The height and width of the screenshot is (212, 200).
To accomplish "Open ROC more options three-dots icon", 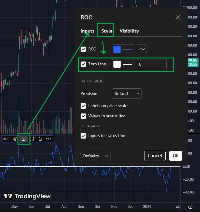I will [49, 139].
